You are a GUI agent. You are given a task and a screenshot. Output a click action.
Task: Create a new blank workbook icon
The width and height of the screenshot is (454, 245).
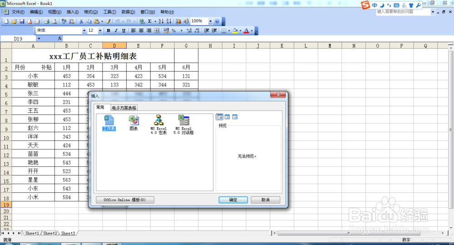point(6,21)
